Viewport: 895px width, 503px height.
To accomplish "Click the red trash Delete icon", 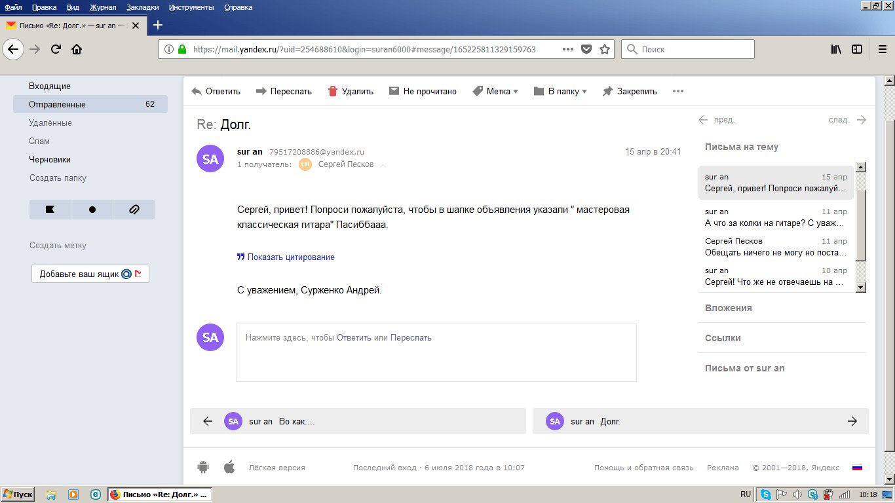I will pyautogui.click(x=333, y=92).
